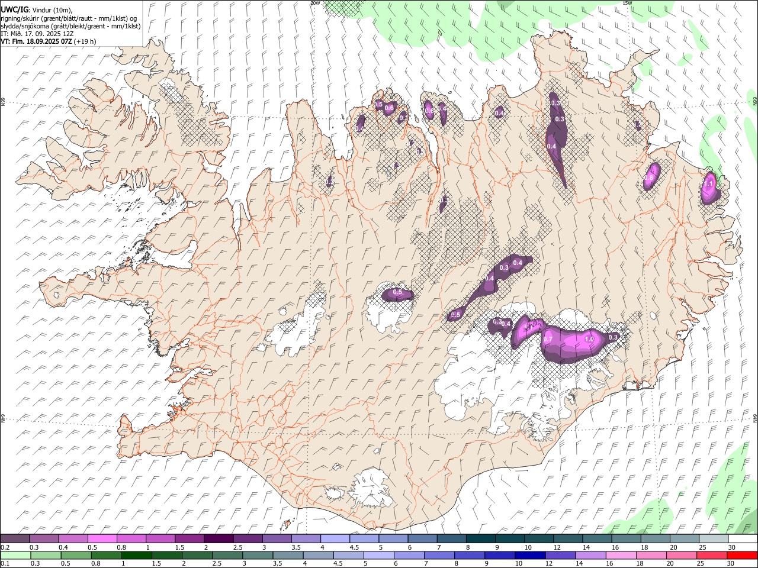Click the '12' label on the upper scale
This screenshot has width=758, height=568.
click(x=557, y=547)
